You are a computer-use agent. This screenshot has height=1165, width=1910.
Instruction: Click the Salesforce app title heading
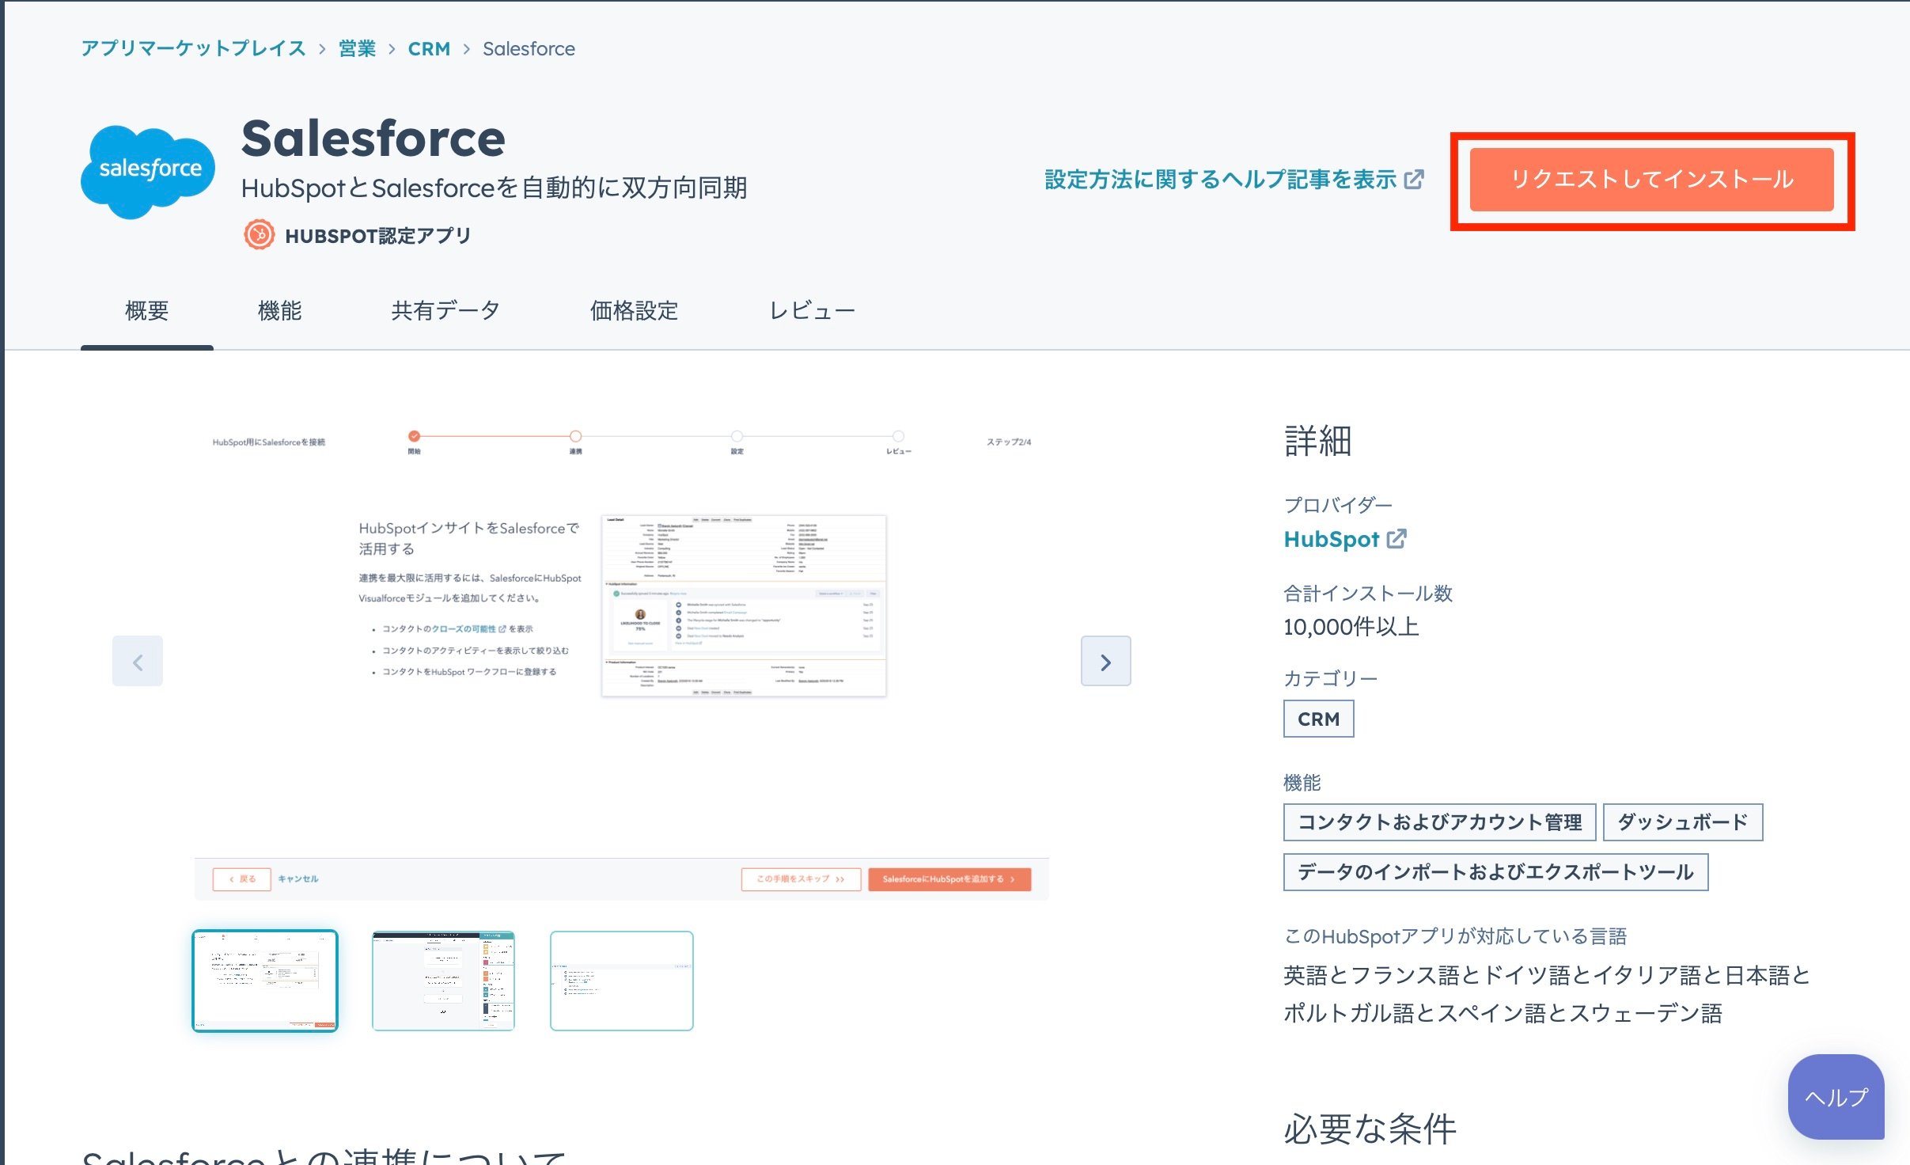pyautogui.click(x=373, y=139)
